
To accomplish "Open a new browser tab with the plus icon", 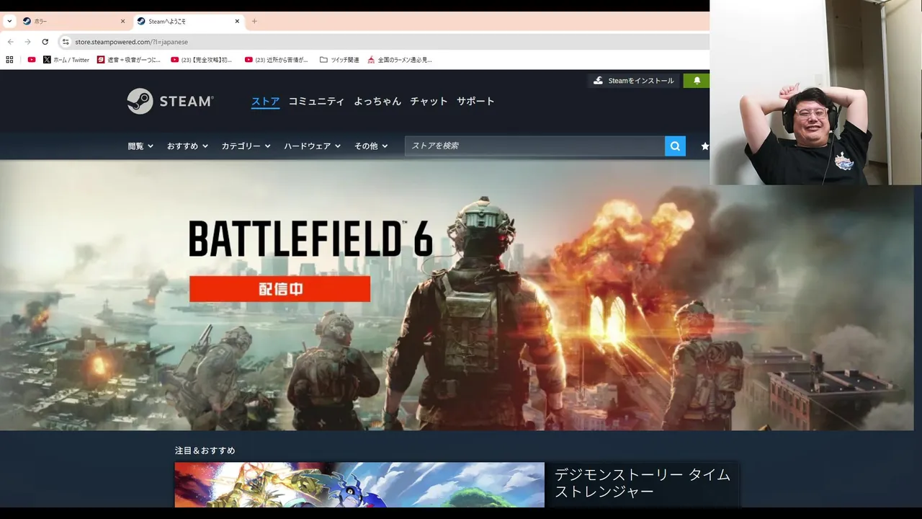I will pos(254,21).
